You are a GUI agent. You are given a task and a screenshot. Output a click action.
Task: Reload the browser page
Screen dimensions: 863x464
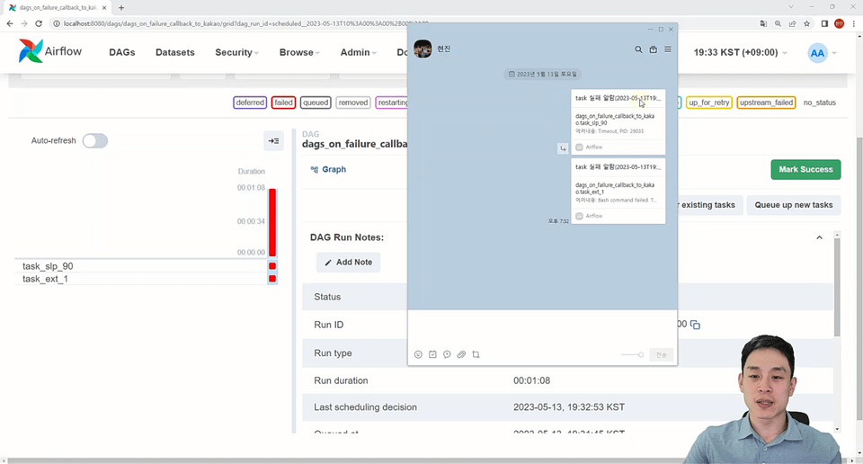coord(39,23)
